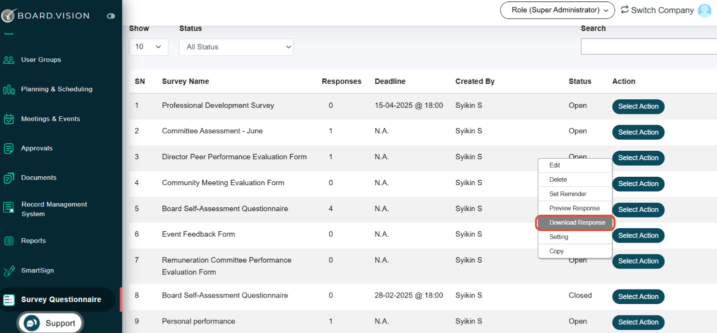Select Preview Response menu entry
The image size is (717, 333).
coord(575,208)
